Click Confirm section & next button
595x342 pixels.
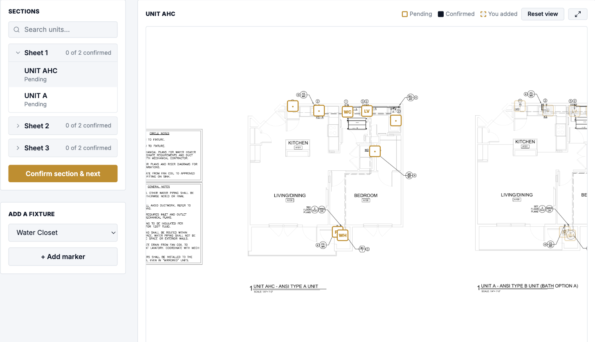pyautogui.click(x=63, y=174)
